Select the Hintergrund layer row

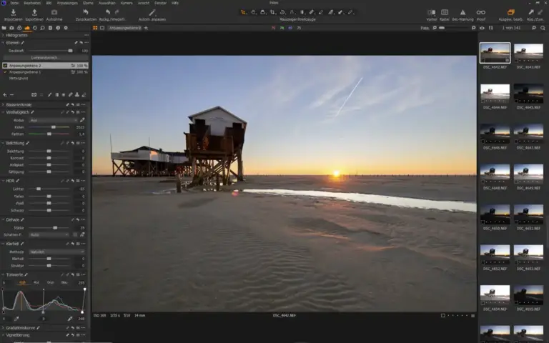[x=46, y=79]
